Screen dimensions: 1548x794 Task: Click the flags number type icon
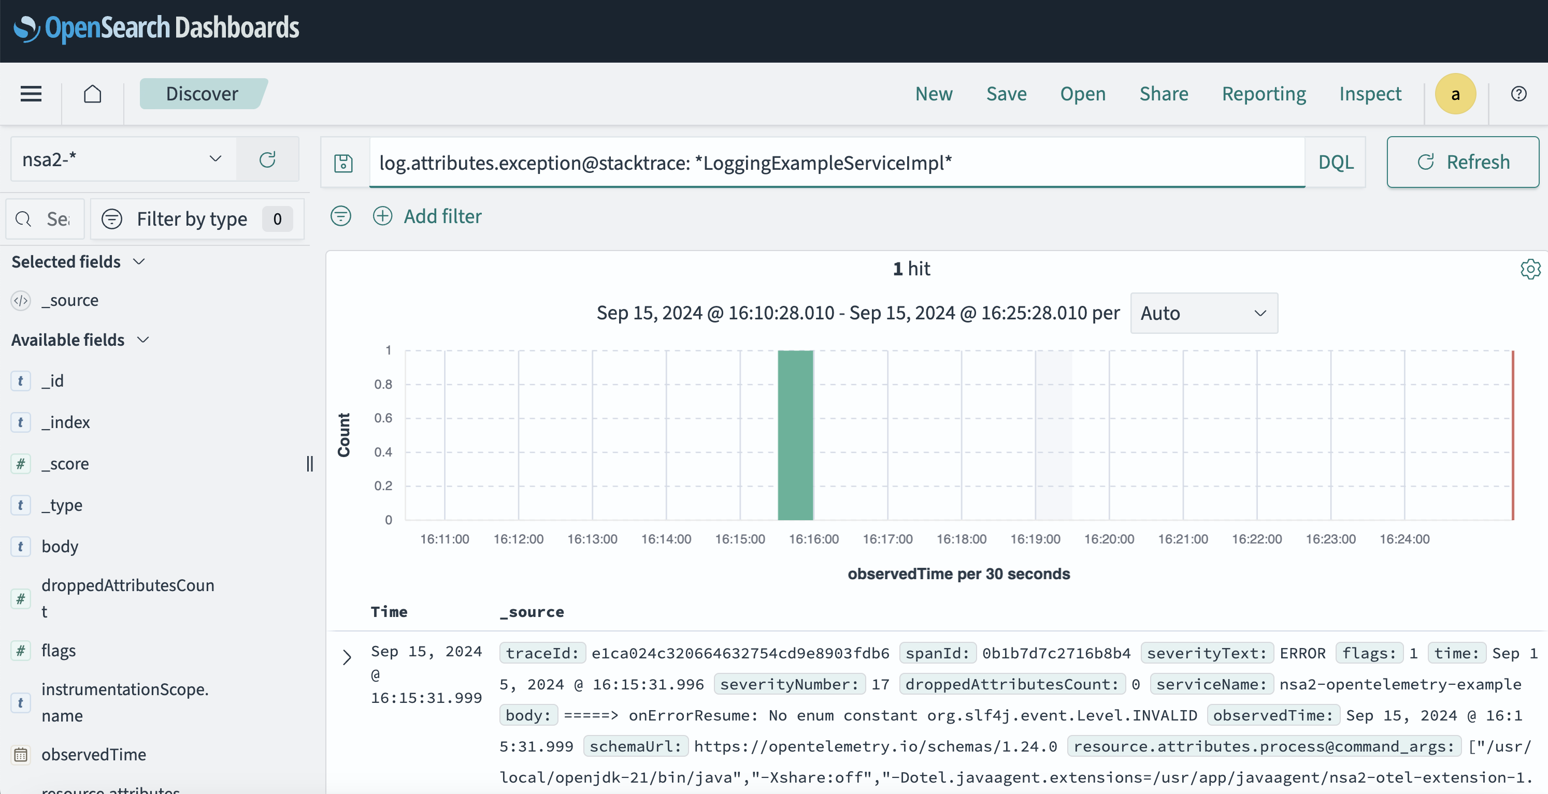pyautogui.click(x=21, y=651)
